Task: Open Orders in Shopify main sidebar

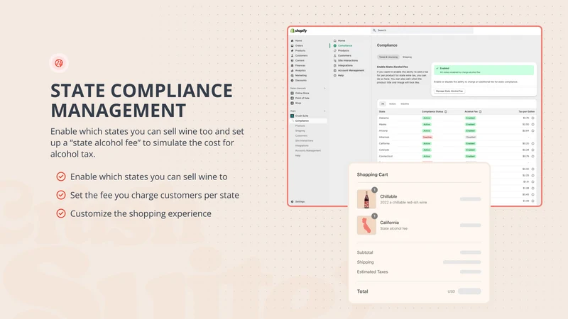Action: [299, 45]
